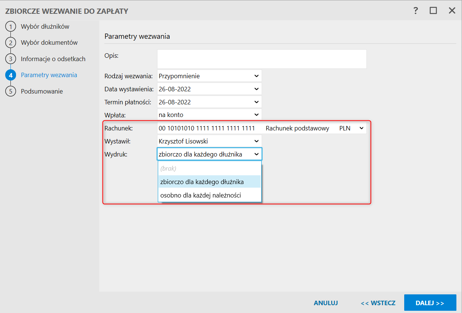This screenshot has width=462, height=313.
Task: Expand the Wystawił dropdown arrow
Action: coord(256,141)
